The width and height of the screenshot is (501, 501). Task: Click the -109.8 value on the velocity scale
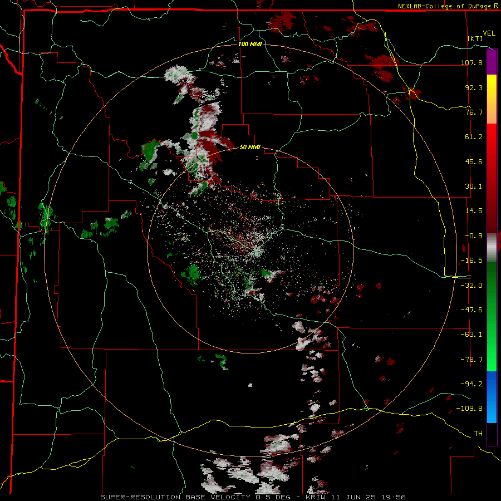click(469, 409)
